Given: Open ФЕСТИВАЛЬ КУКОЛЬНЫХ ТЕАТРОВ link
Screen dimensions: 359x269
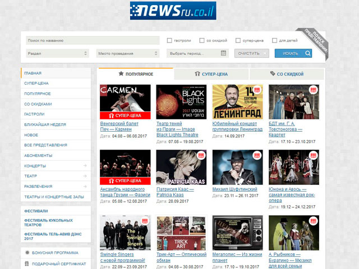Looking at the screenshot, I should pyautogui.click(x=56, y=222).
